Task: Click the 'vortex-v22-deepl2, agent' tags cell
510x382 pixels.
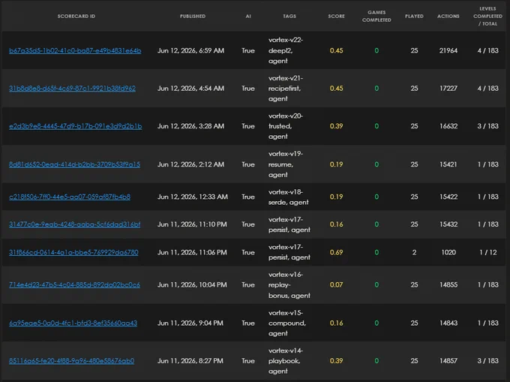Action: point(286,50)
